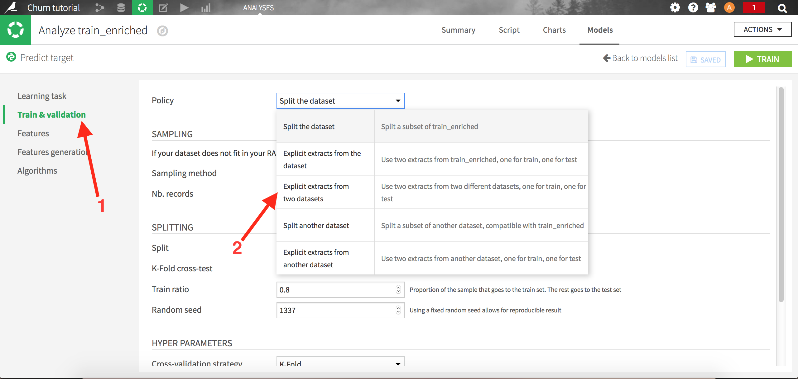Open the Policy dropdown showing Split the dataset
798x379 pixels.
pyautogui.click(x=340, y=101)
